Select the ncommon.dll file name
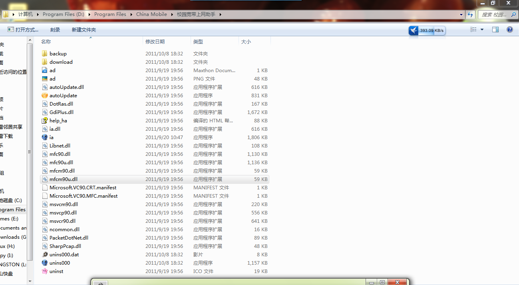Image resolution: width=519 pixels, height=285 pixels. pyautogui.click(x=65, y=229)
